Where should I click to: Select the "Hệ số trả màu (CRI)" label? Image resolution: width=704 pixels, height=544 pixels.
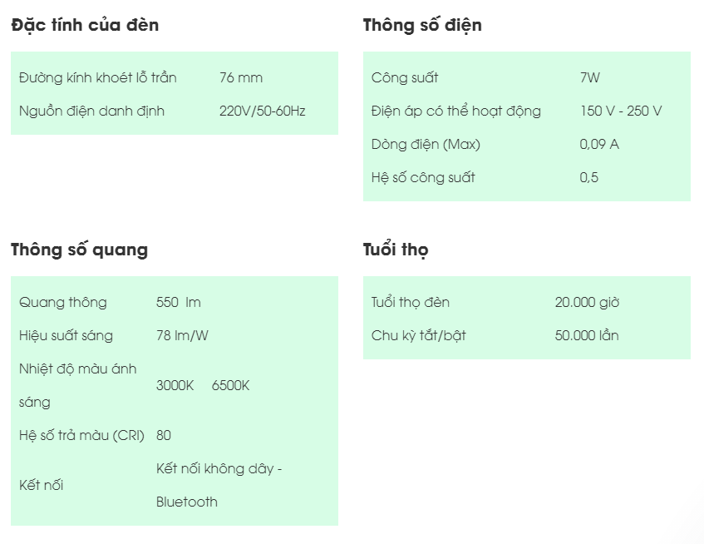(x=83, y=435)
